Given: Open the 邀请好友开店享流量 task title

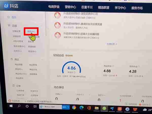Looking at the screenshot, I should pos(83,24).
